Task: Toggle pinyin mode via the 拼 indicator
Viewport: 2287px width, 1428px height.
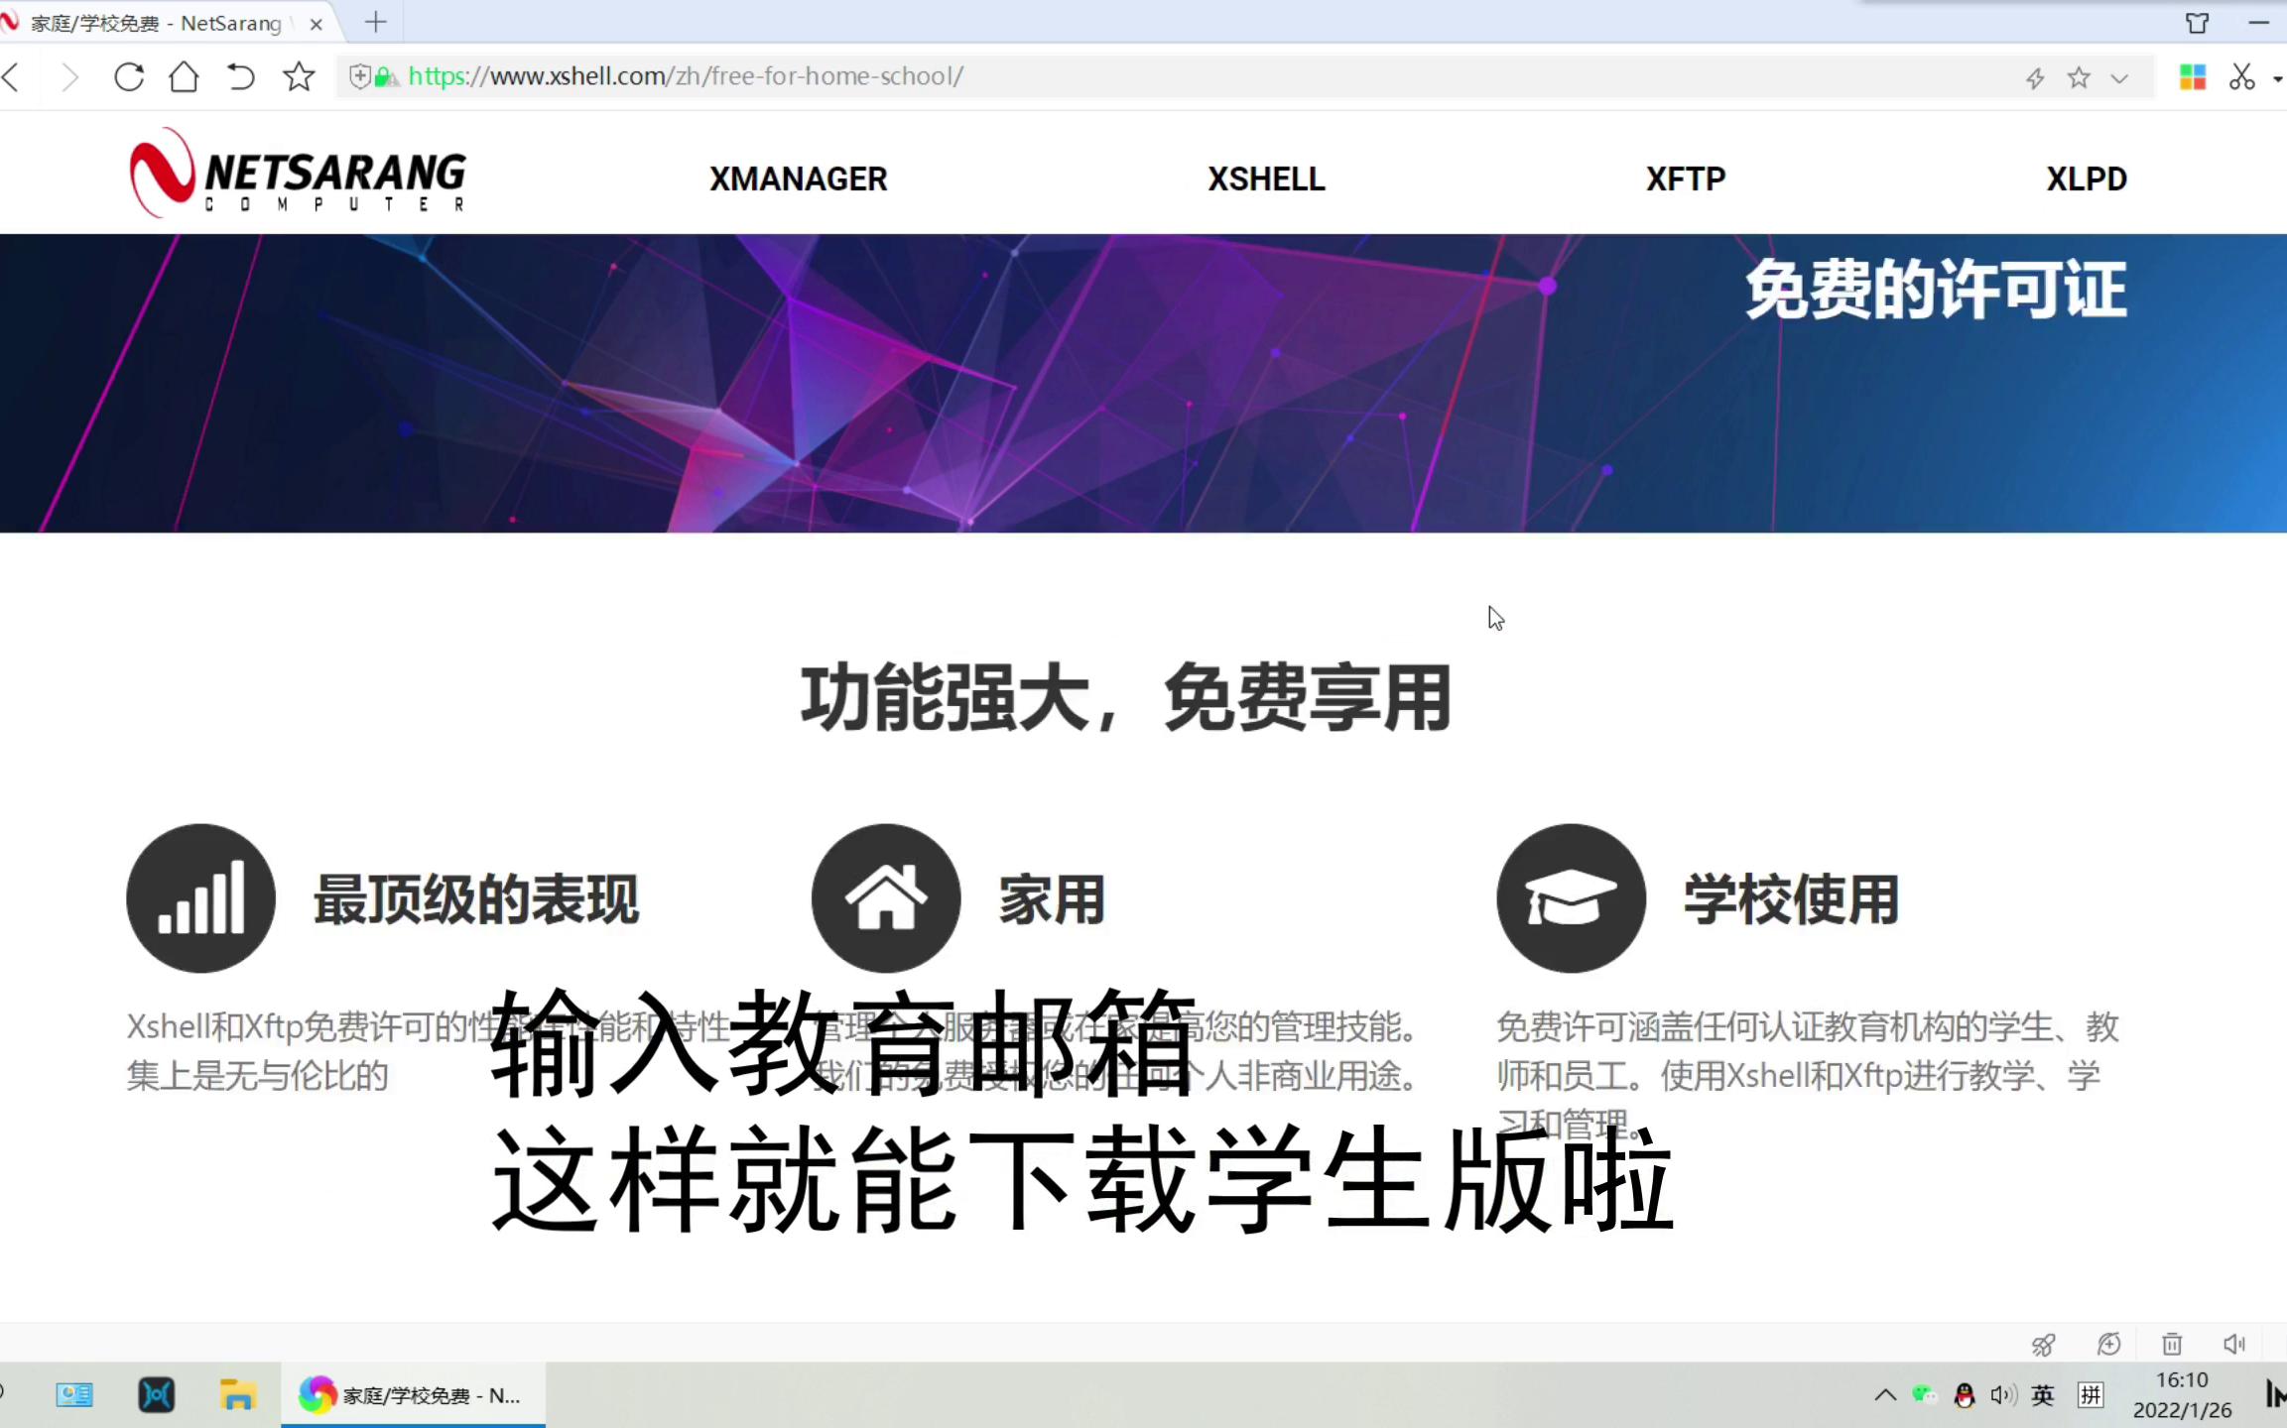Action: tap(2089, 1394)
